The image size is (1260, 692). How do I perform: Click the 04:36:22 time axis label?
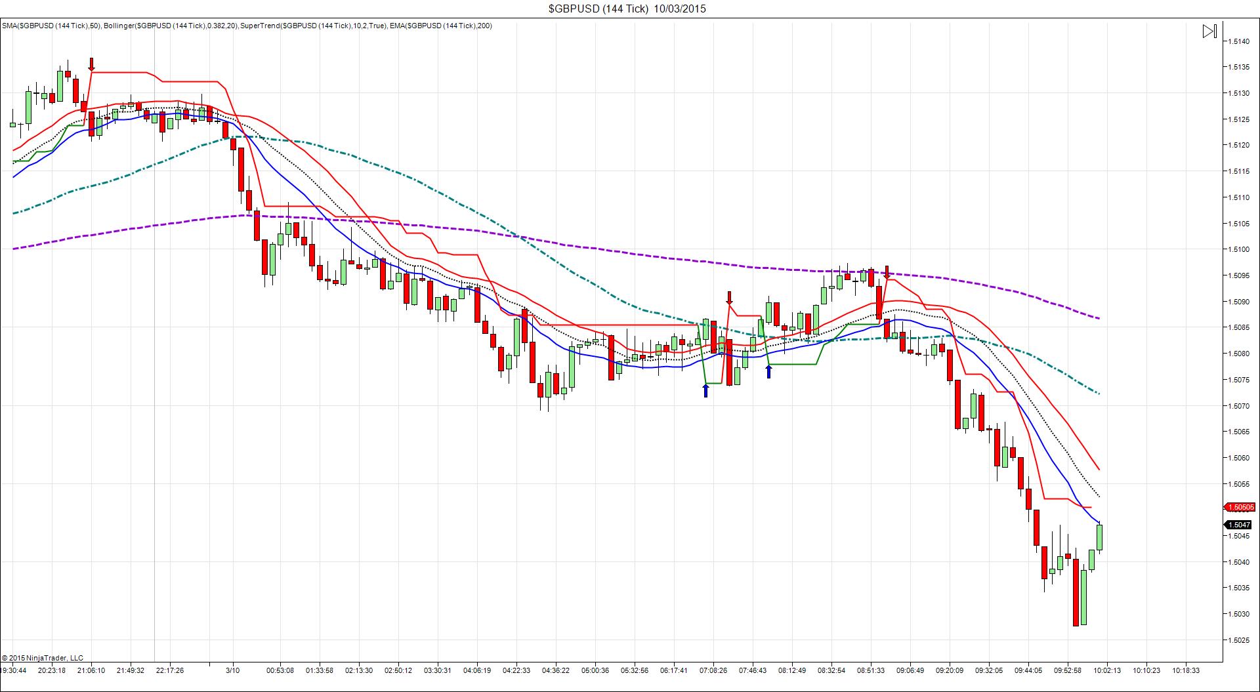[556, 670]
